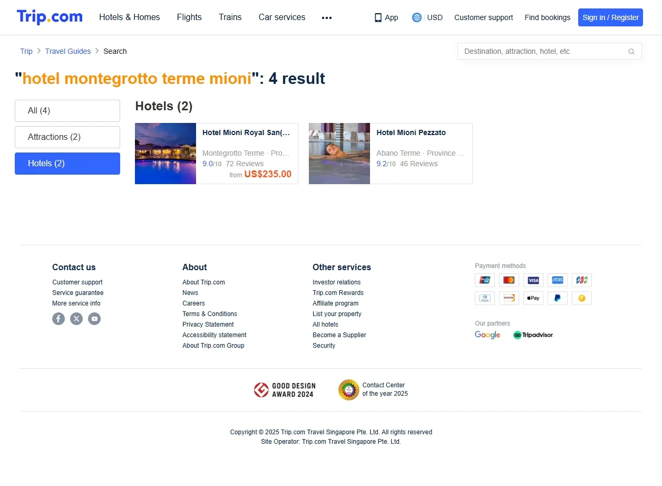Open Security footer link
Screen dimensions: 662x486
[x=324, y=346]
